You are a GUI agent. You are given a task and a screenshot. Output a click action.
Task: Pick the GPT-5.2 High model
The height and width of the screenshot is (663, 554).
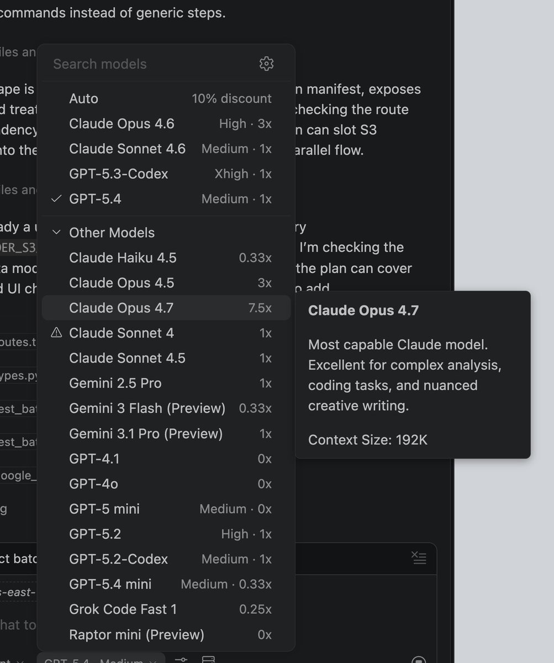[x=166, y=534]
